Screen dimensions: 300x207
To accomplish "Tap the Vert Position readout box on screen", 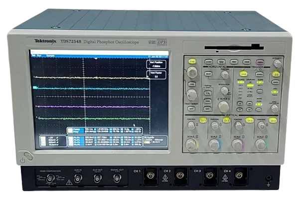I will pyautogui.click(x=156, y=64).
